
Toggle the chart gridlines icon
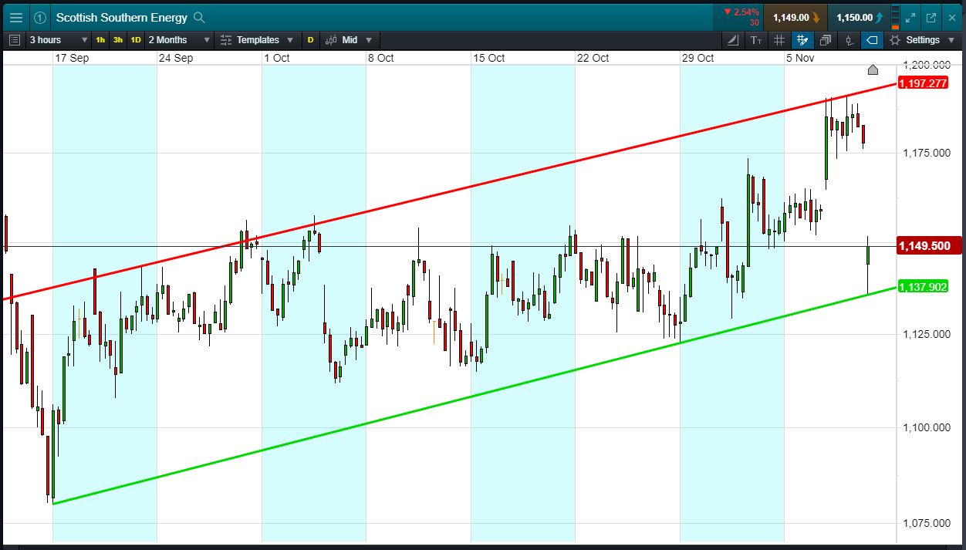click(x=779, y=40)
